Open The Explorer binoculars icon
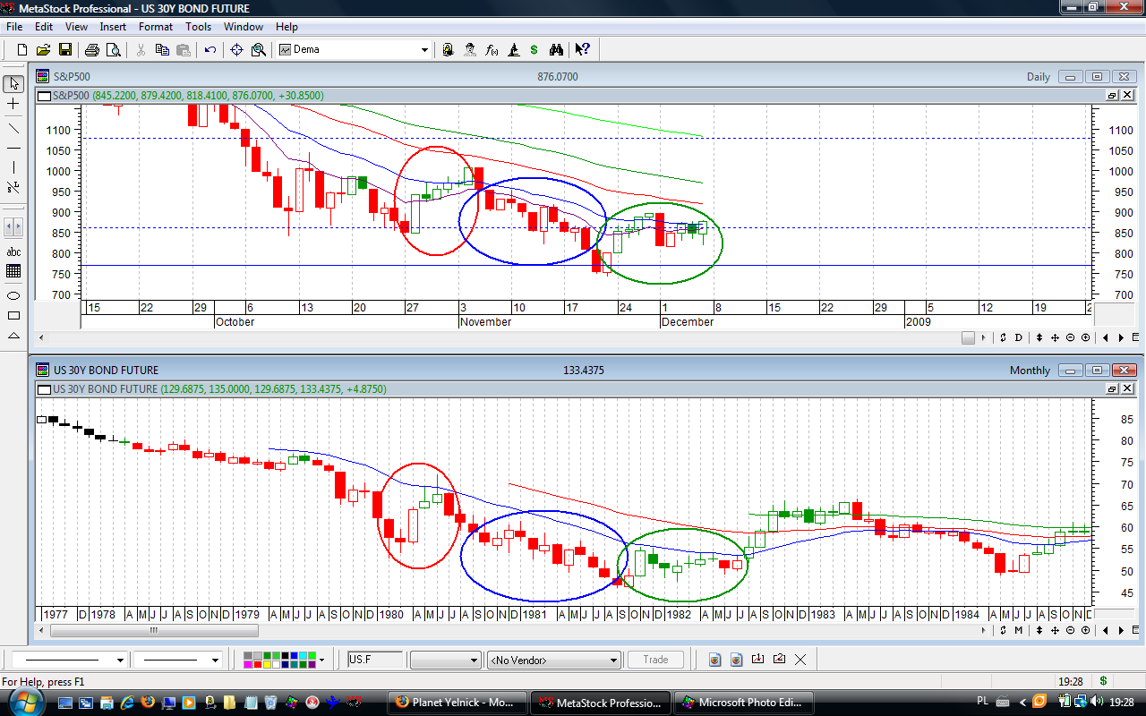 click(x=556, y=50)
